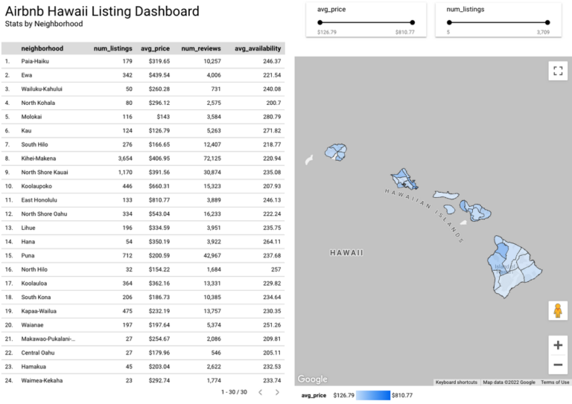Click the 72,125 reviews value for Kihei-Makena

(x=212, y=158)
